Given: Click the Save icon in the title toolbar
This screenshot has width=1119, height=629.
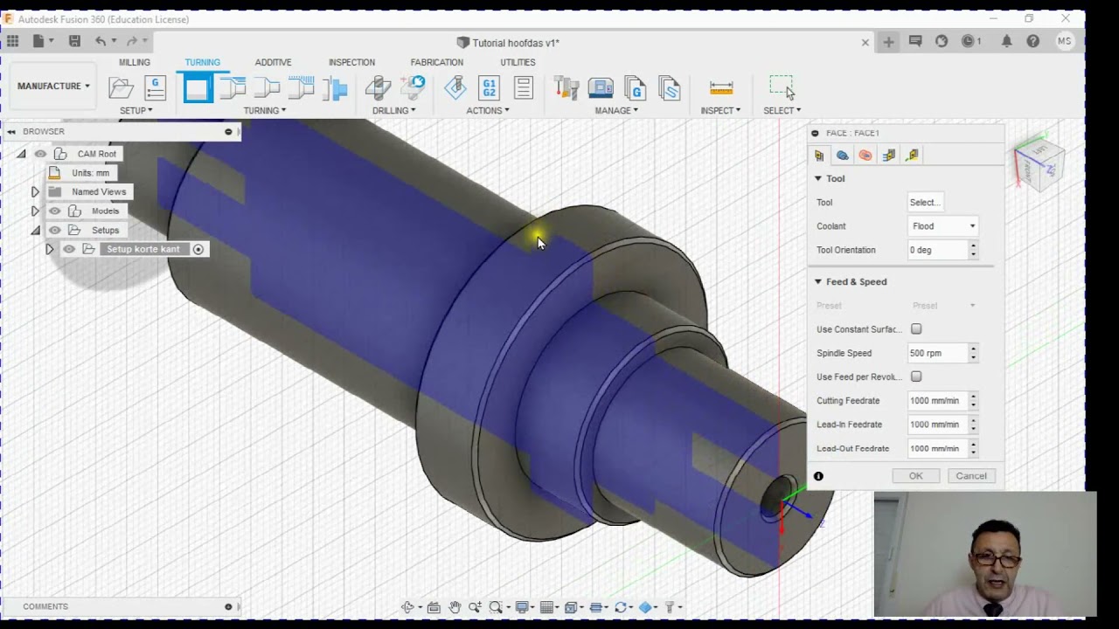Looking at the screenshot, I should pos(75,41).
